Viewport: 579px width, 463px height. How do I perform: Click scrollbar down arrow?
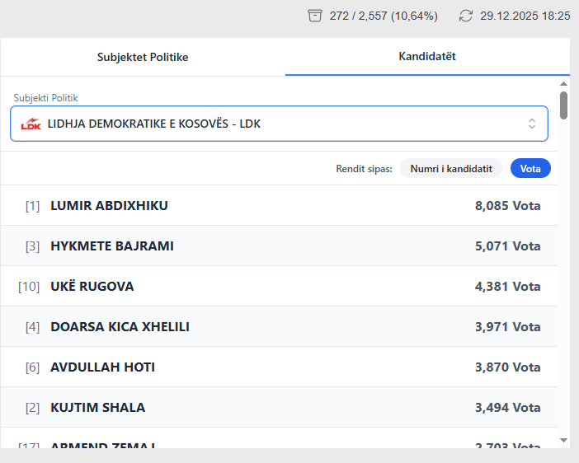[564, 441]
